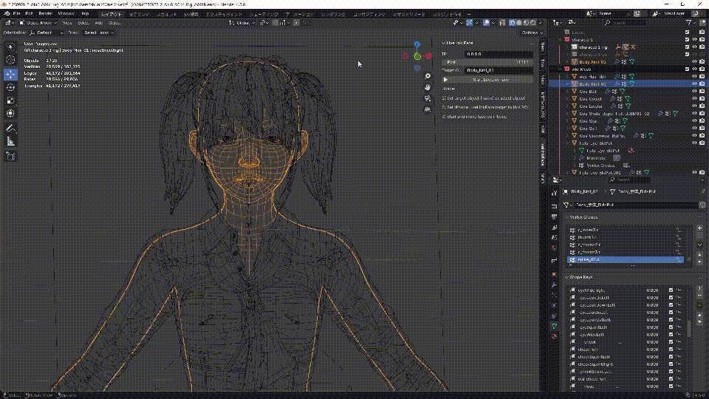This screenshot has height=399, width=709.
Task: Open the Modifiers wrench tab in Properties
Action: pyautogui.click(x=555, y=284)
